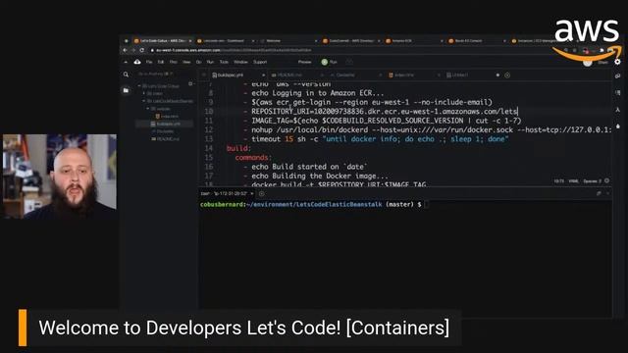628x353 pixels.
Task: Click the Spaces: 2 indentation setting
Action: tap(592, 181)
